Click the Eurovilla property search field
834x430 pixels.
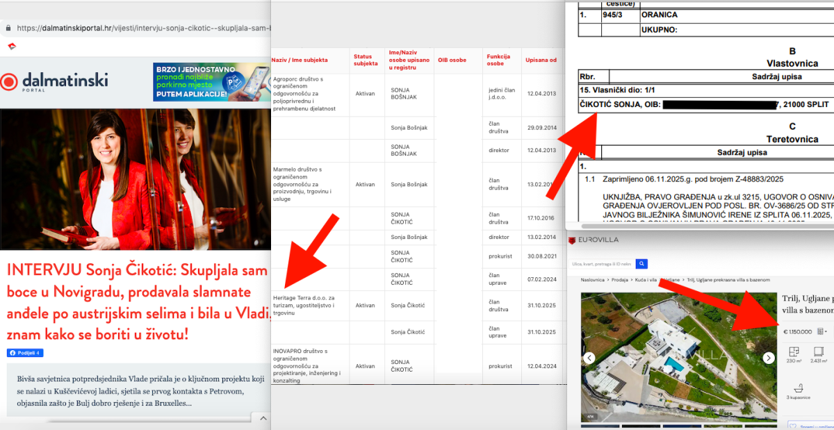coord(602,264)
